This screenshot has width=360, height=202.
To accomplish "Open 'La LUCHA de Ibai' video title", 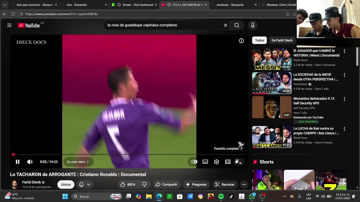I will point(316,131).
